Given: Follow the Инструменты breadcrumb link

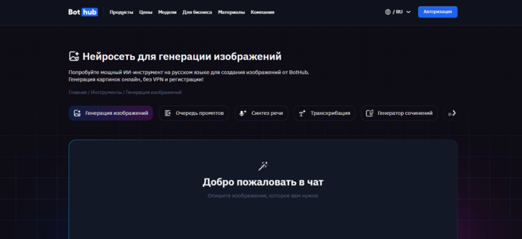Looking at the screenshot, I should 106,93.
